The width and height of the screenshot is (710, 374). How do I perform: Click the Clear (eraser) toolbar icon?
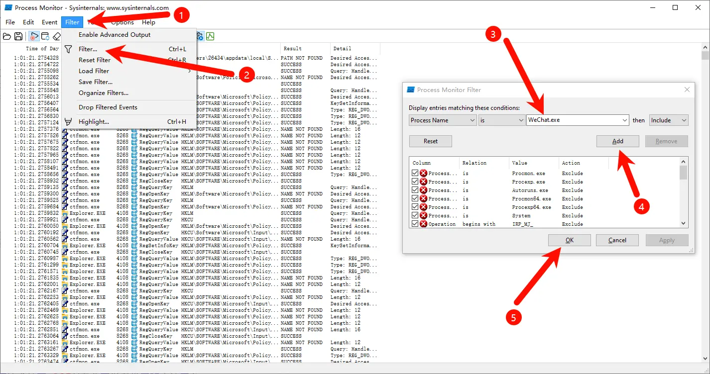click(57, 36)
